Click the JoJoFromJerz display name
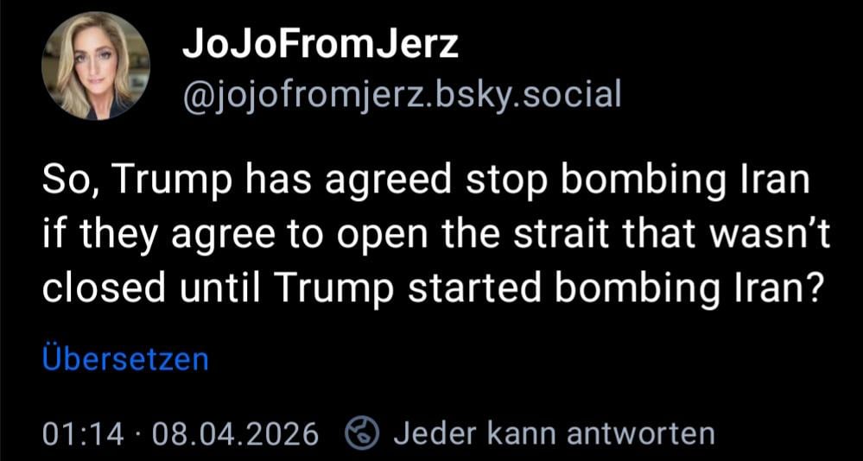Viewport: 863px width, 461px height. [x=320, y=44]
